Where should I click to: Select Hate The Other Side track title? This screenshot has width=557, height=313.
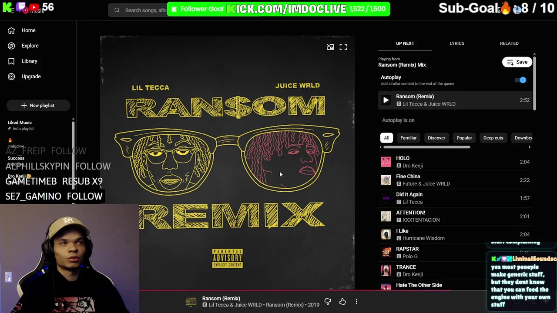pos(419,285)
